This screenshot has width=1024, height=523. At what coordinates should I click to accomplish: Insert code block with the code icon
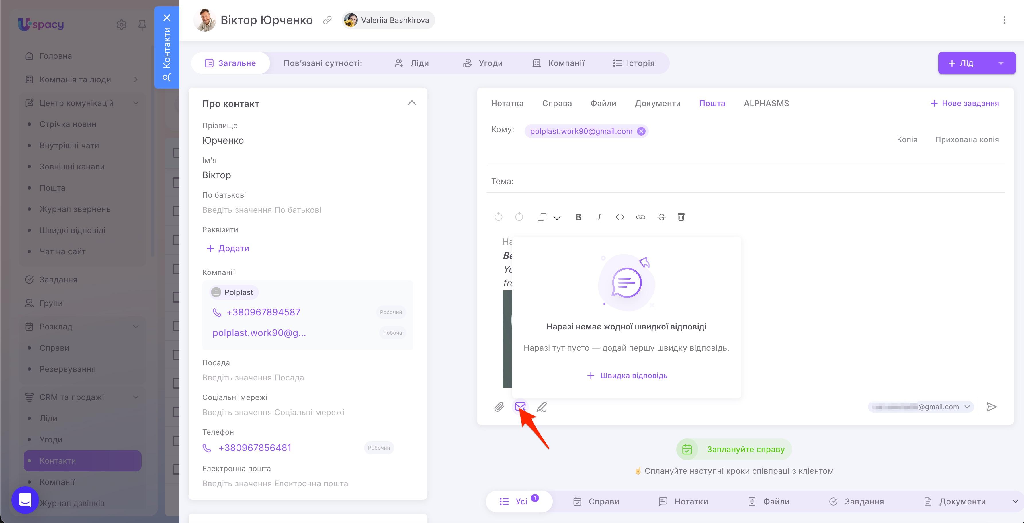coord(620,217)
